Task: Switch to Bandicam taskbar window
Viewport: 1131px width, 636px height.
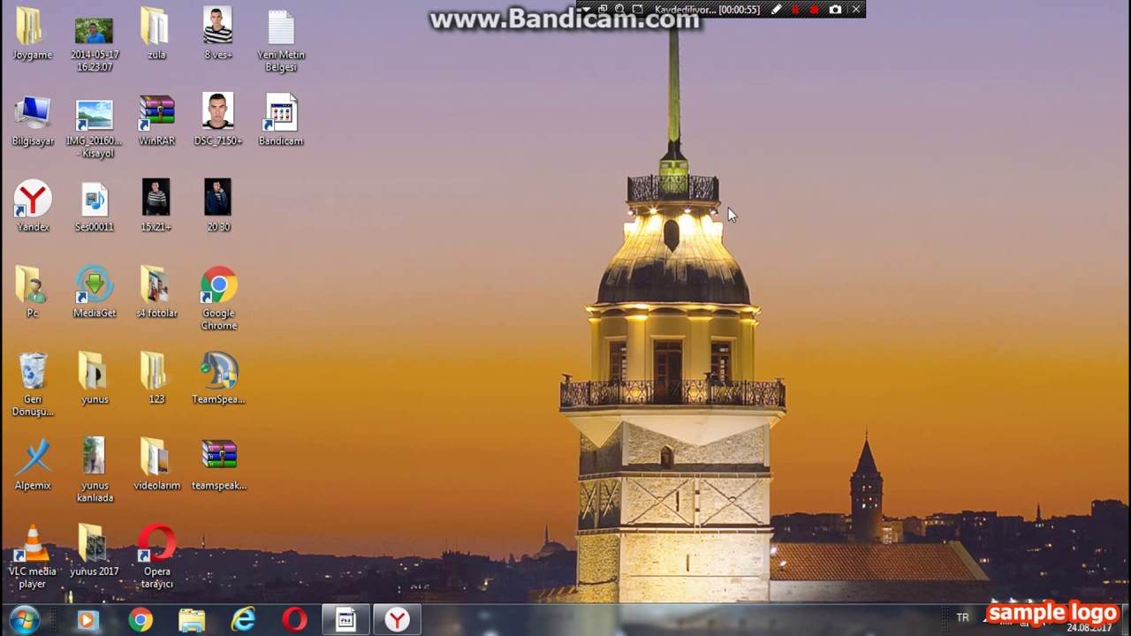Action: pos(345,620)
